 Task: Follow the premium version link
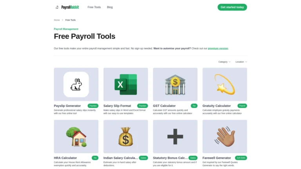tap(218, 49)
